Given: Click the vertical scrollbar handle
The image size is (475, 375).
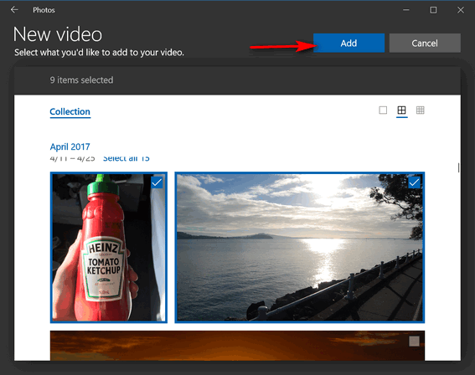Looking at the screenshot, I should 458,167.
